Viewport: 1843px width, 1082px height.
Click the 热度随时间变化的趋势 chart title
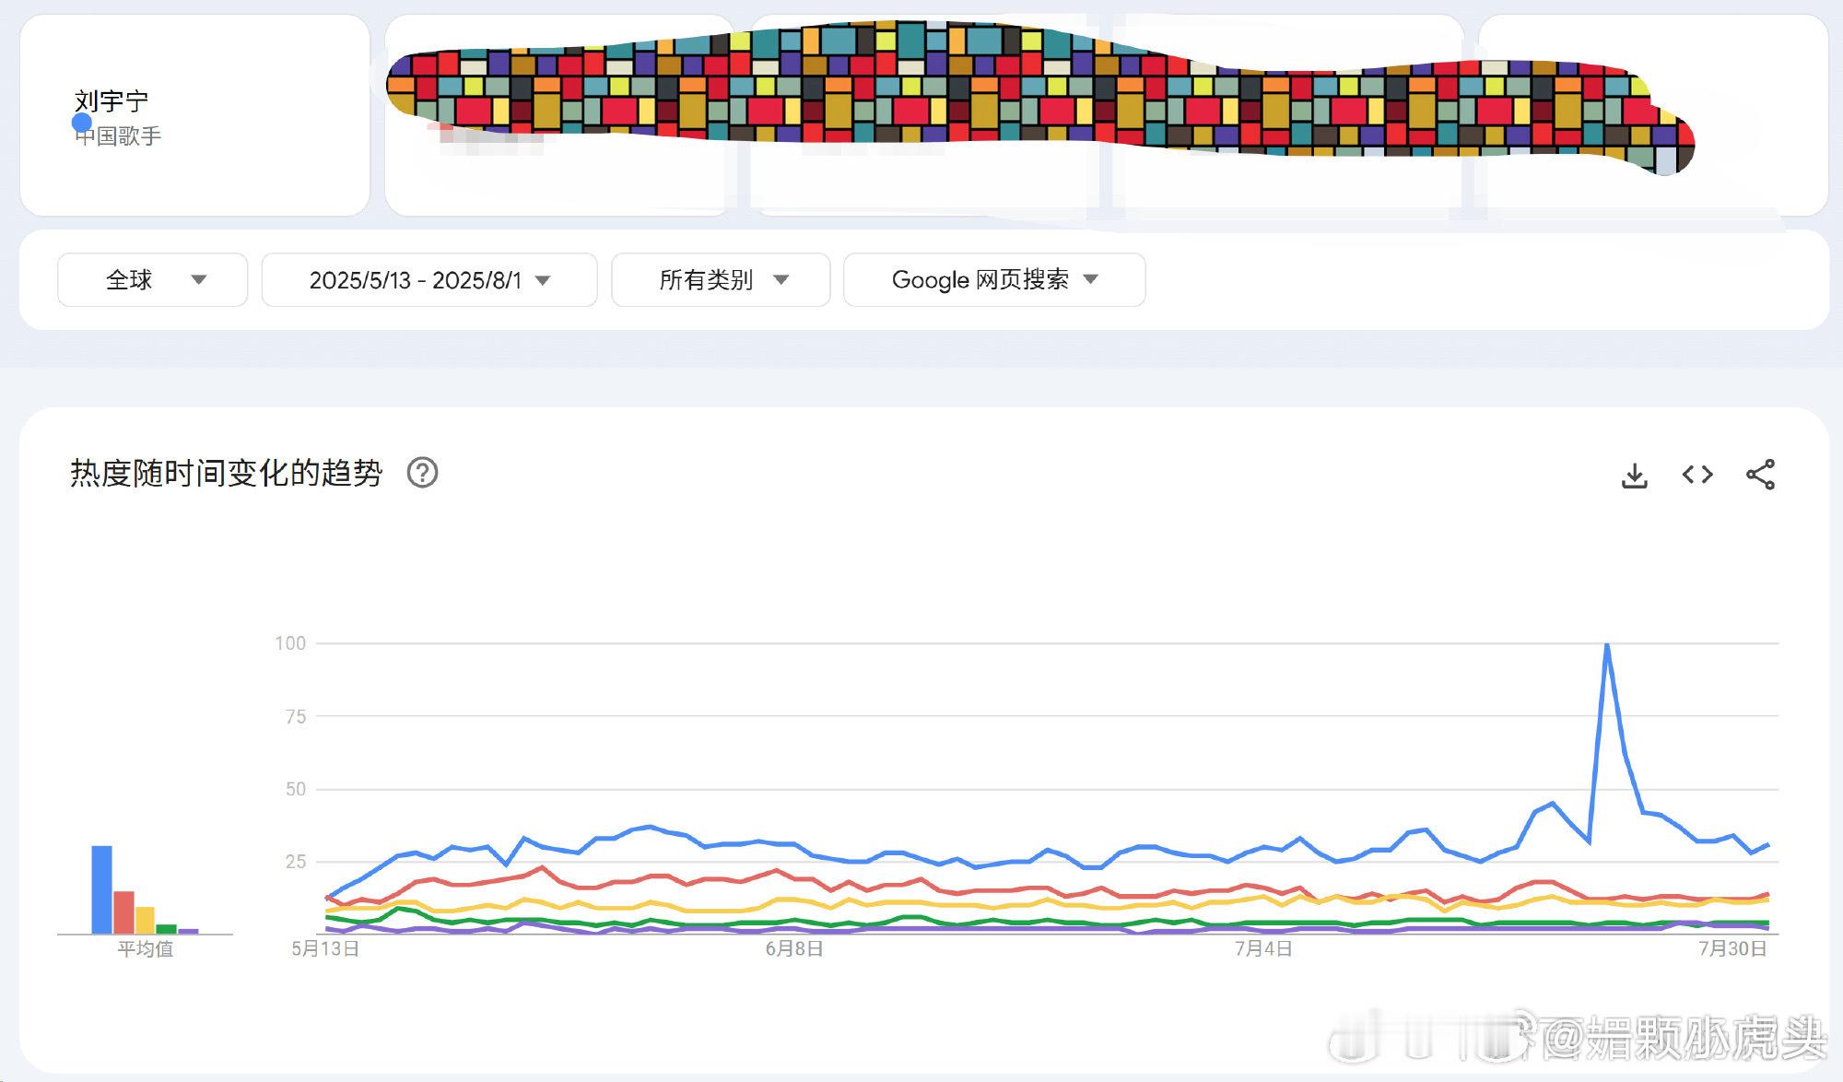point(227,473)
